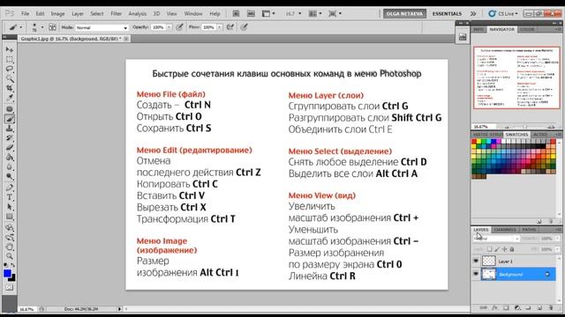The image size is (565, 317).
Task: Select the Rectangular Marquee tool
Action: [x=10, y=59]
